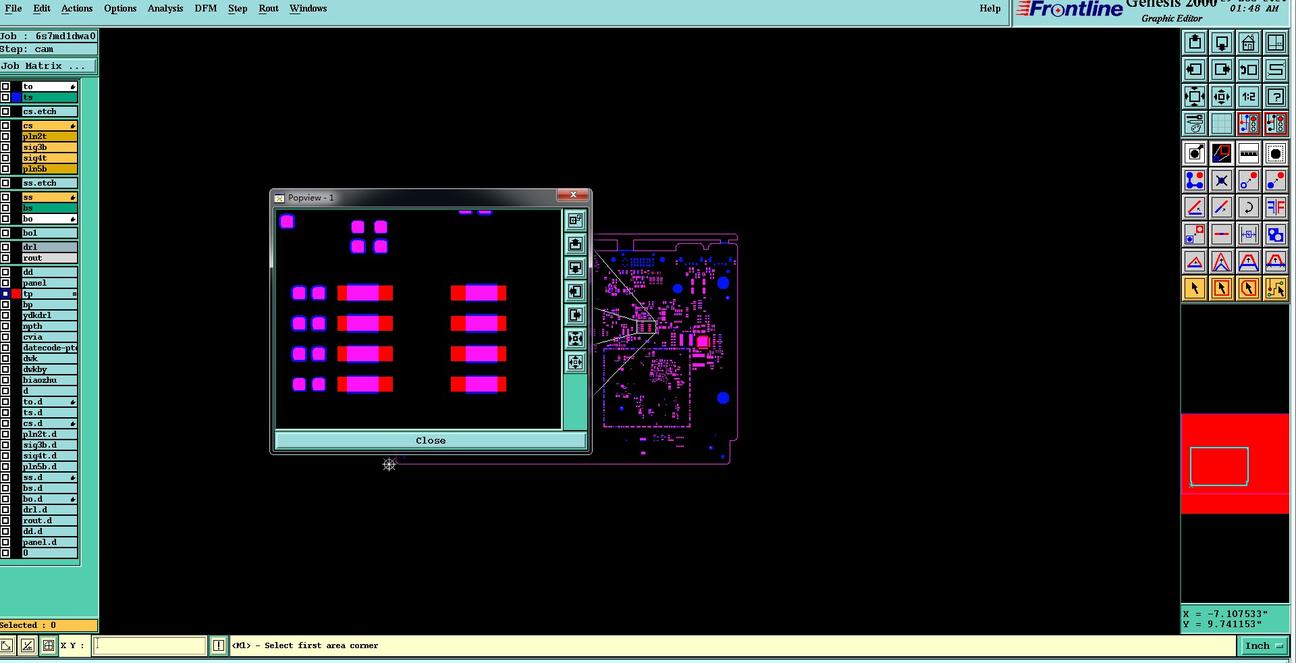
Task: Click the zoom in icon
Action: pos(1195,97)
